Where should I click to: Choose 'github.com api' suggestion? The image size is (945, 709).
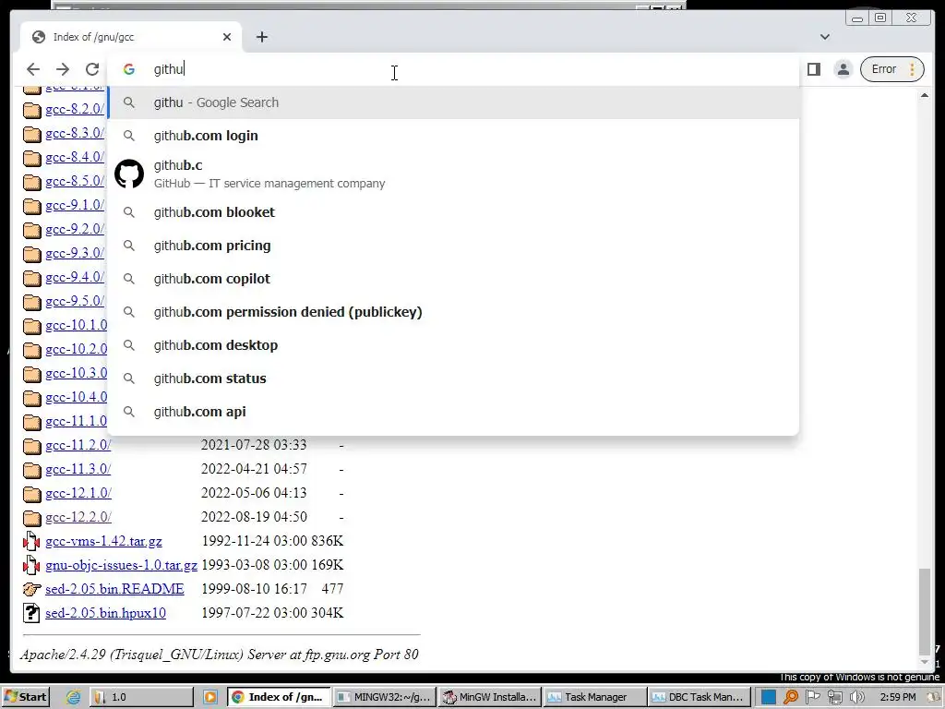coord(453,411)
